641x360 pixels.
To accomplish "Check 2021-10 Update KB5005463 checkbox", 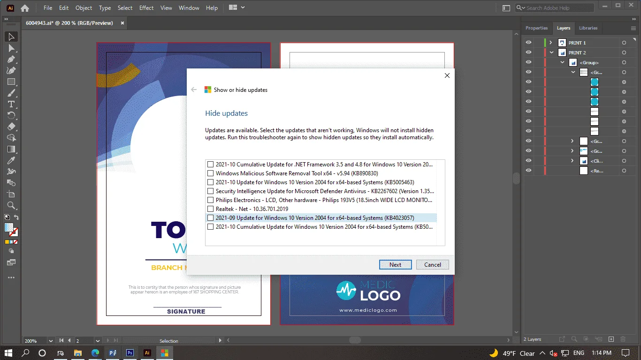I will tap(211, 182).
